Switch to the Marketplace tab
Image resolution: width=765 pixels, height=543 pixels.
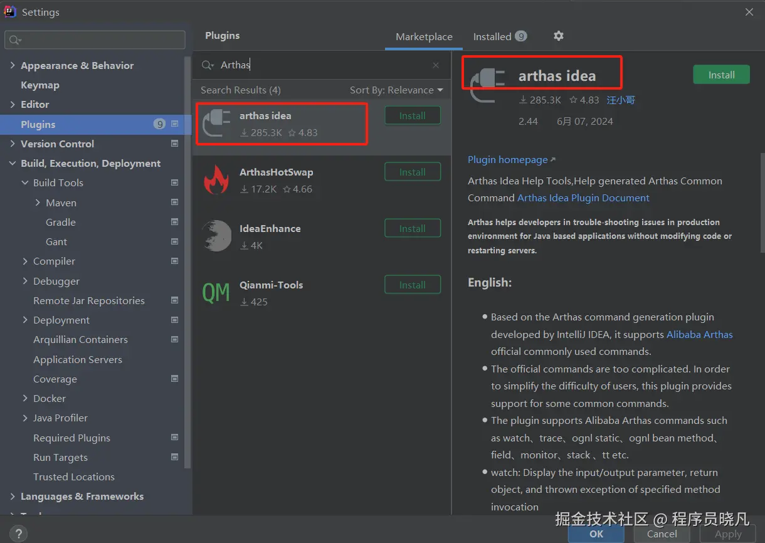pos(424,36)
